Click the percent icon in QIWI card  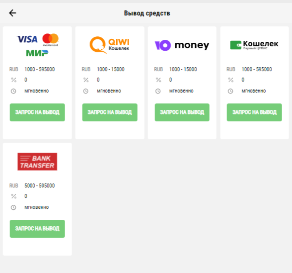click(x=86, y=80)
